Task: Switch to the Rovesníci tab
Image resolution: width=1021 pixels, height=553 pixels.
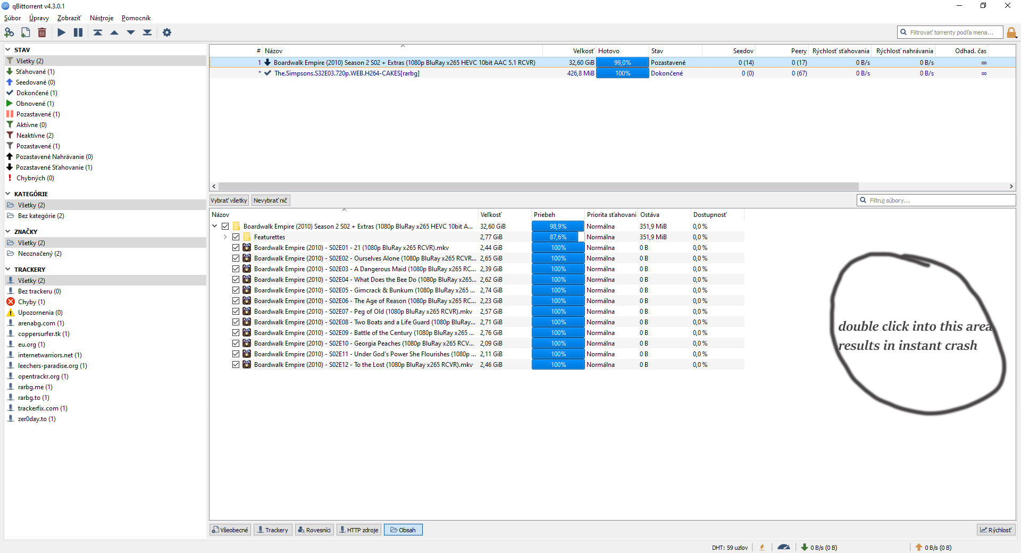Action: tap(314, 530)
